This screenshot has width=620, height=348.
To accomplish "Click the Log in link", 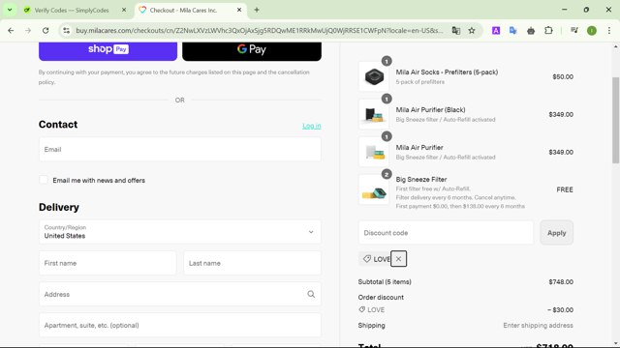I will [x=312, y=126].
